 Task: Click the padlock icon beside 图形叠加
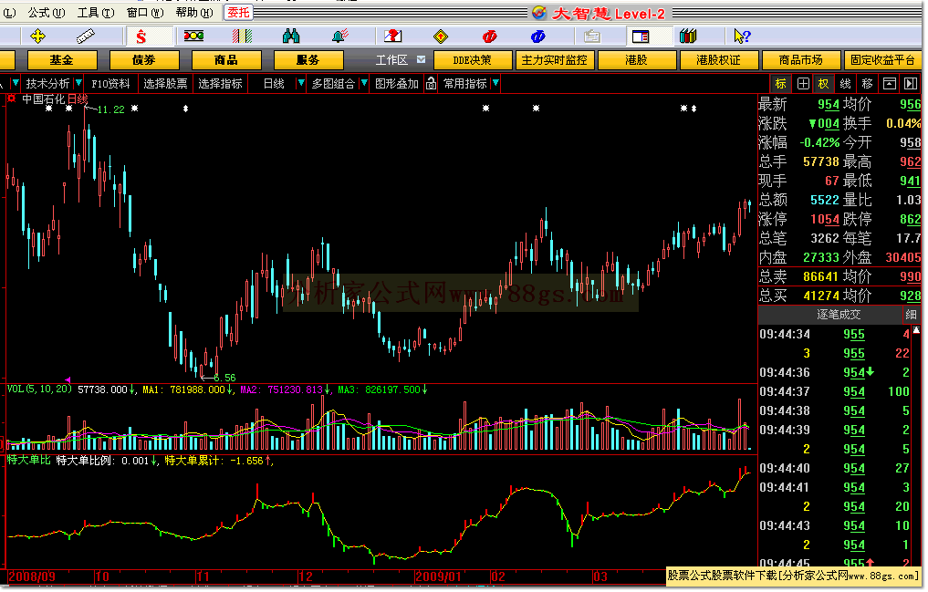pos(432,84)
